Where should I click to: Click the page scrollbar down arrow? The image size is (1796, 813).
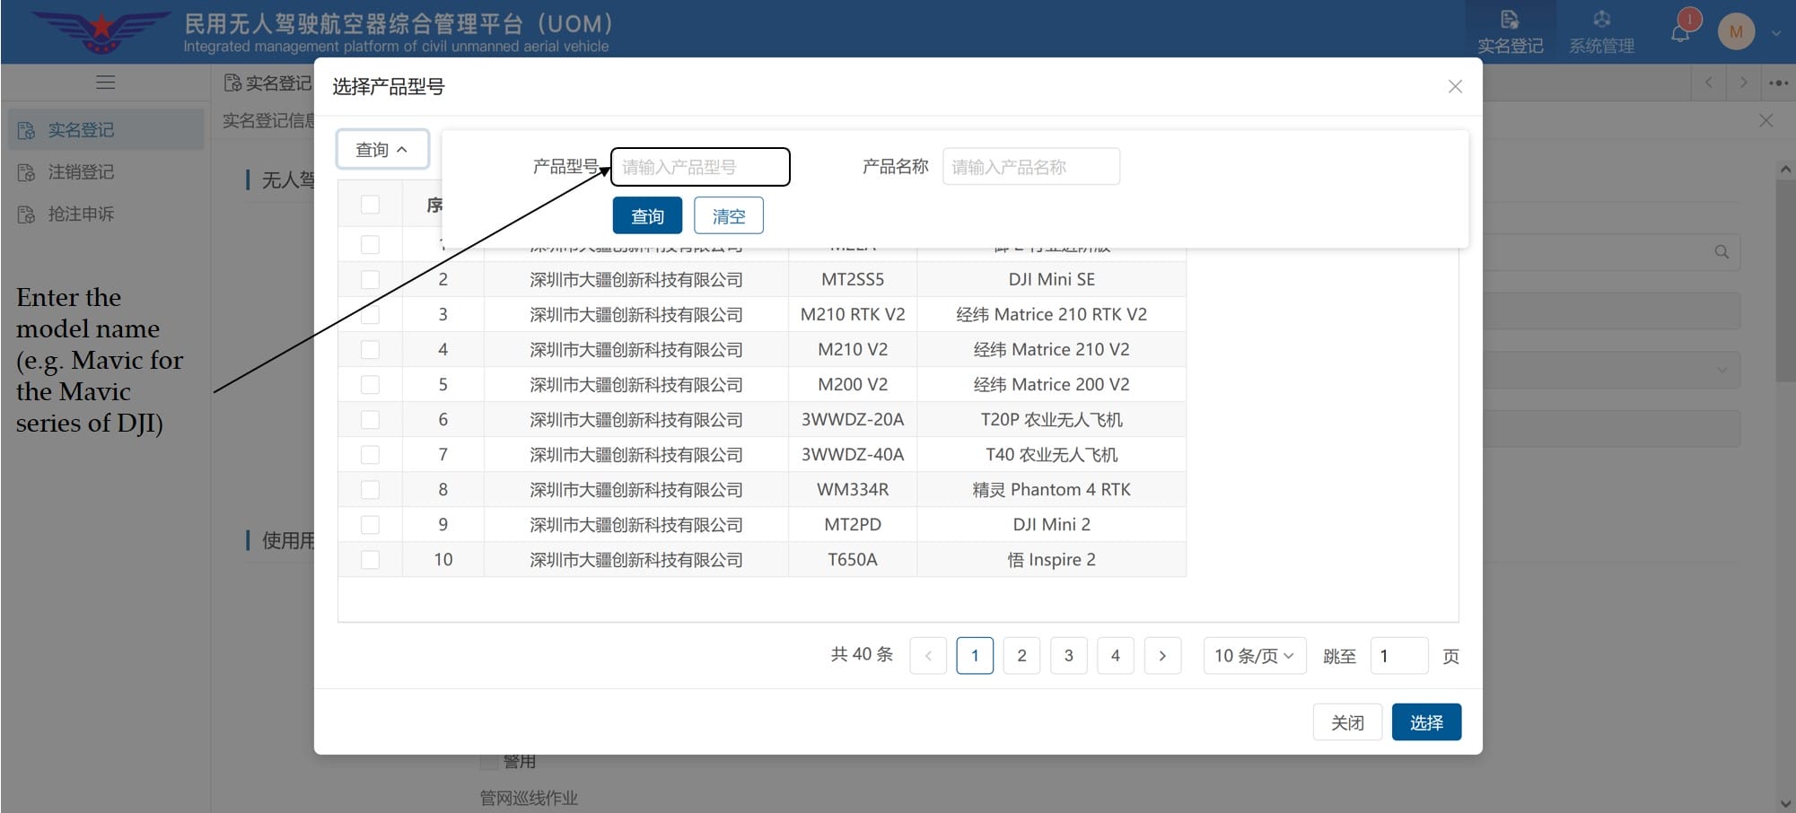(1785, 803)
